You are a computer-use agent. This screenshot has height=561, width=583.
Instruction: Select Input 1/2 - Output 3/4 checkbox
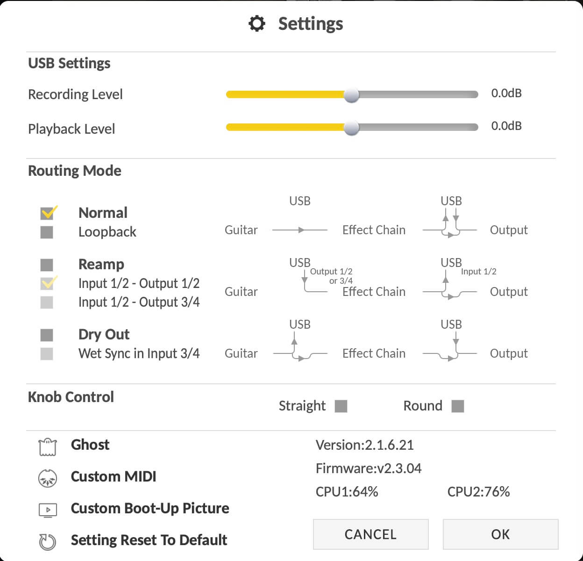(47, 302)
